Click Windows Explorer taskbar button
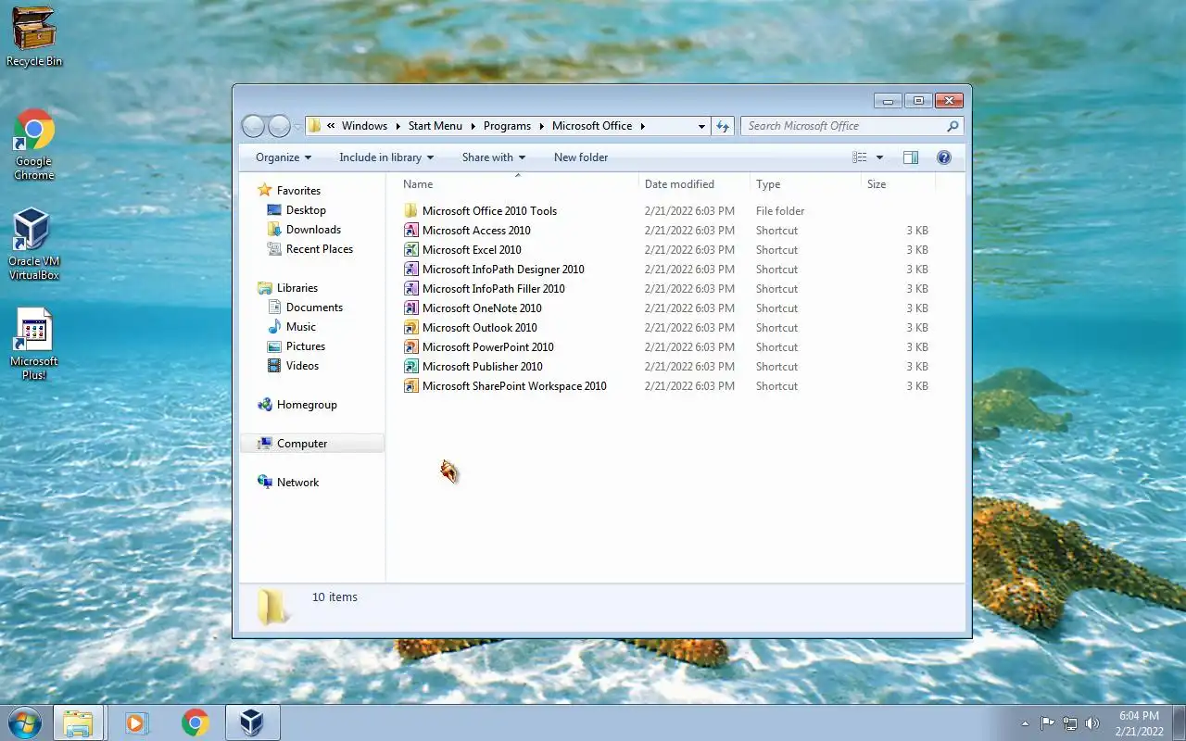The width and height of the screenshot is (1186, 741). [x=78, y=722]
